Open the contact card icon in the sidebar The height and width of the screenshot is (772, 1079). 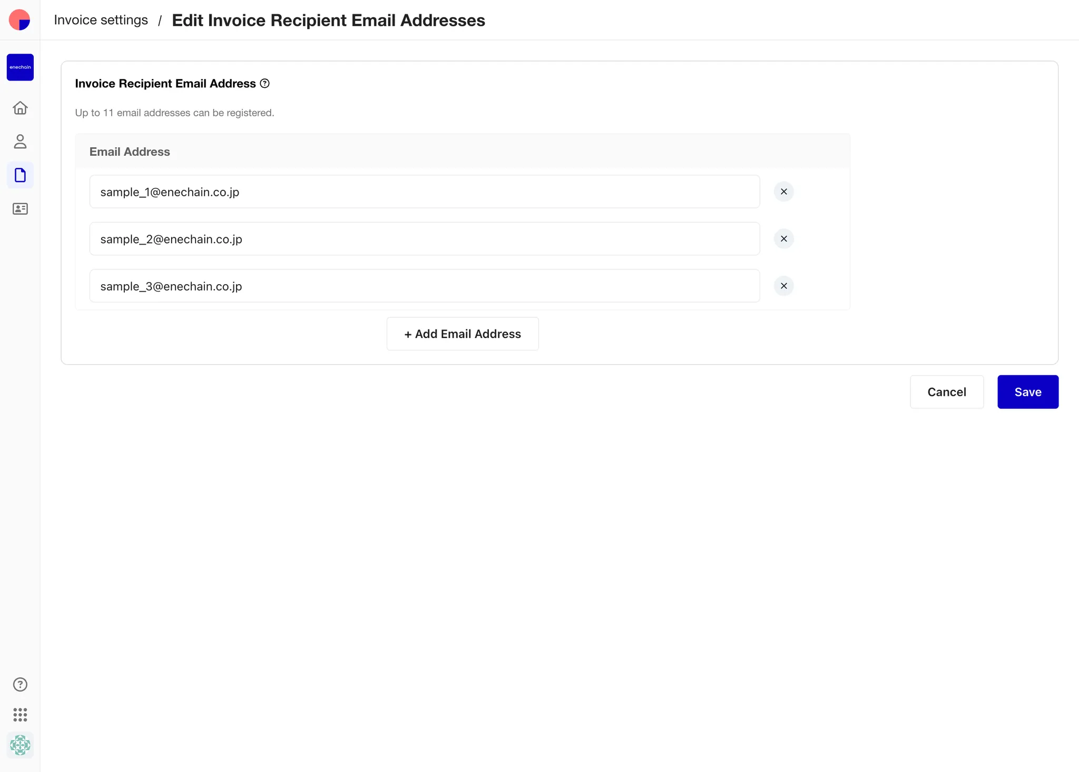(20, 208)
